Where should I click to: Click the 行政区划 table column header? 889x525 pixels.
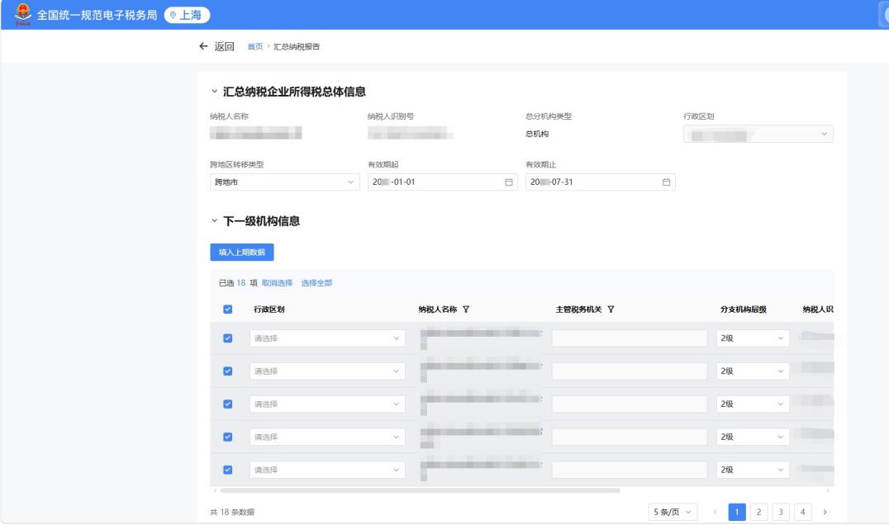269,310
